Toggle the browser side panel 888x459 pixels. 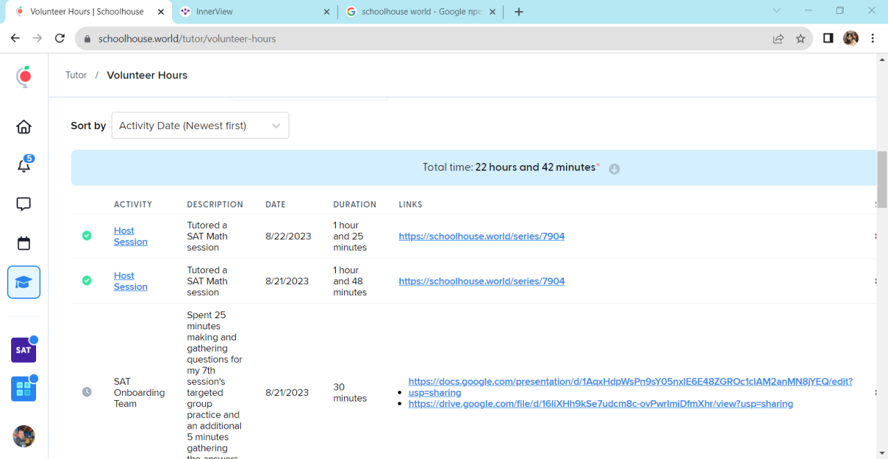coord(828,39)
